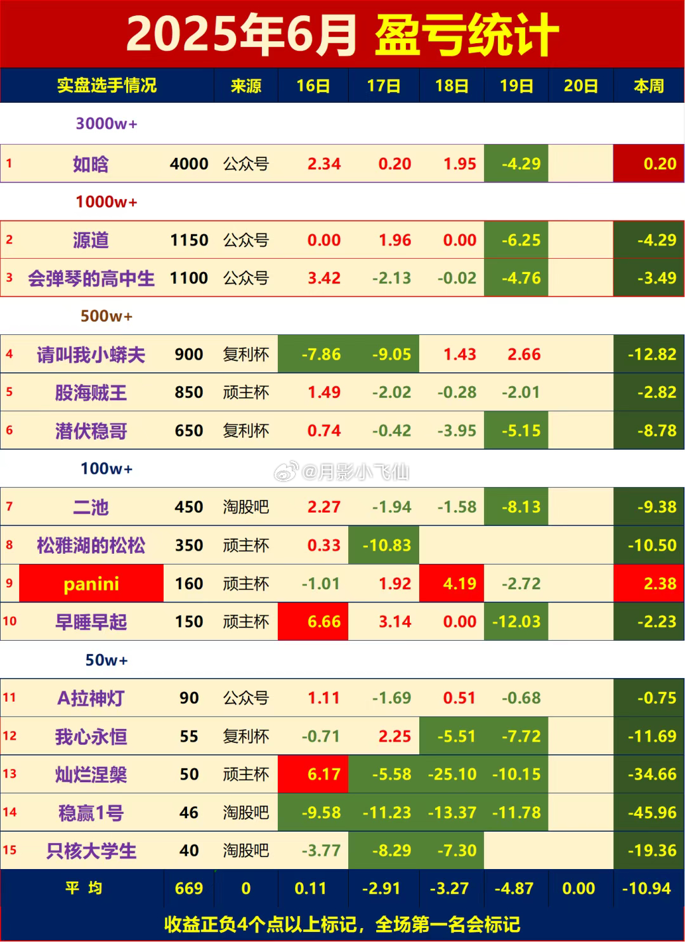Click the 19日 column header
Screen dimensions: 685x942
pos(516,86)
